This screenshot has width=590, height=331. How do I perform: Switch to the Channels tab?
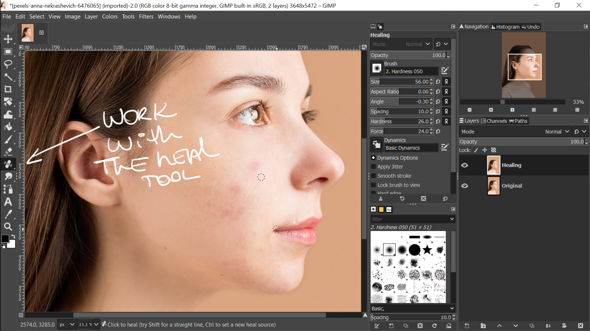click(494, 121)
